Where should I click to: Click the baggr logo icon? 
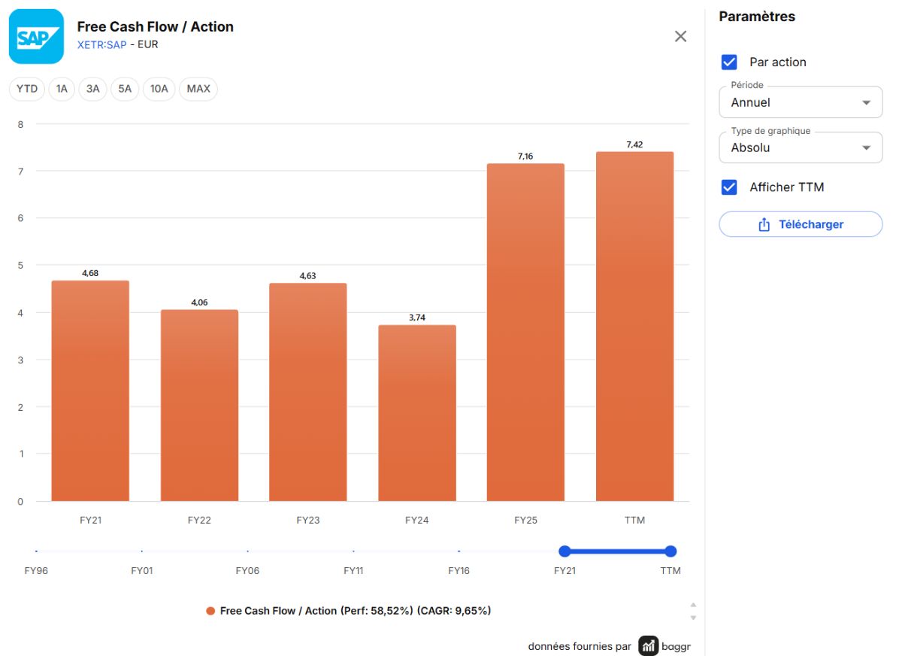(649, 645)
